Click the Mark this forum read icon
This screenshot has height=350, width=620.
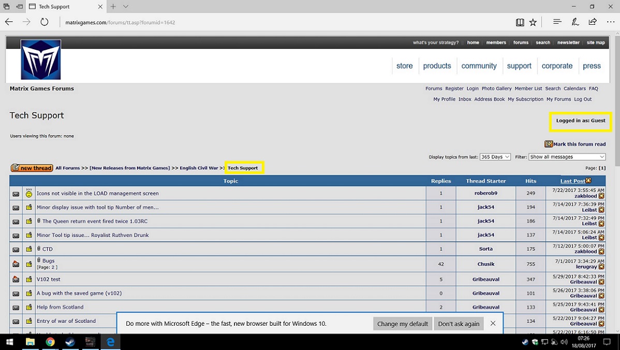coord(549,144)
